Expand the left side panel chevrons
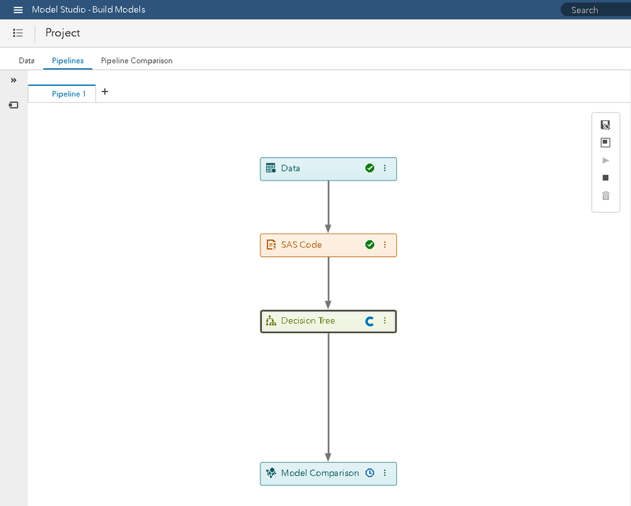 coord(14,80)
